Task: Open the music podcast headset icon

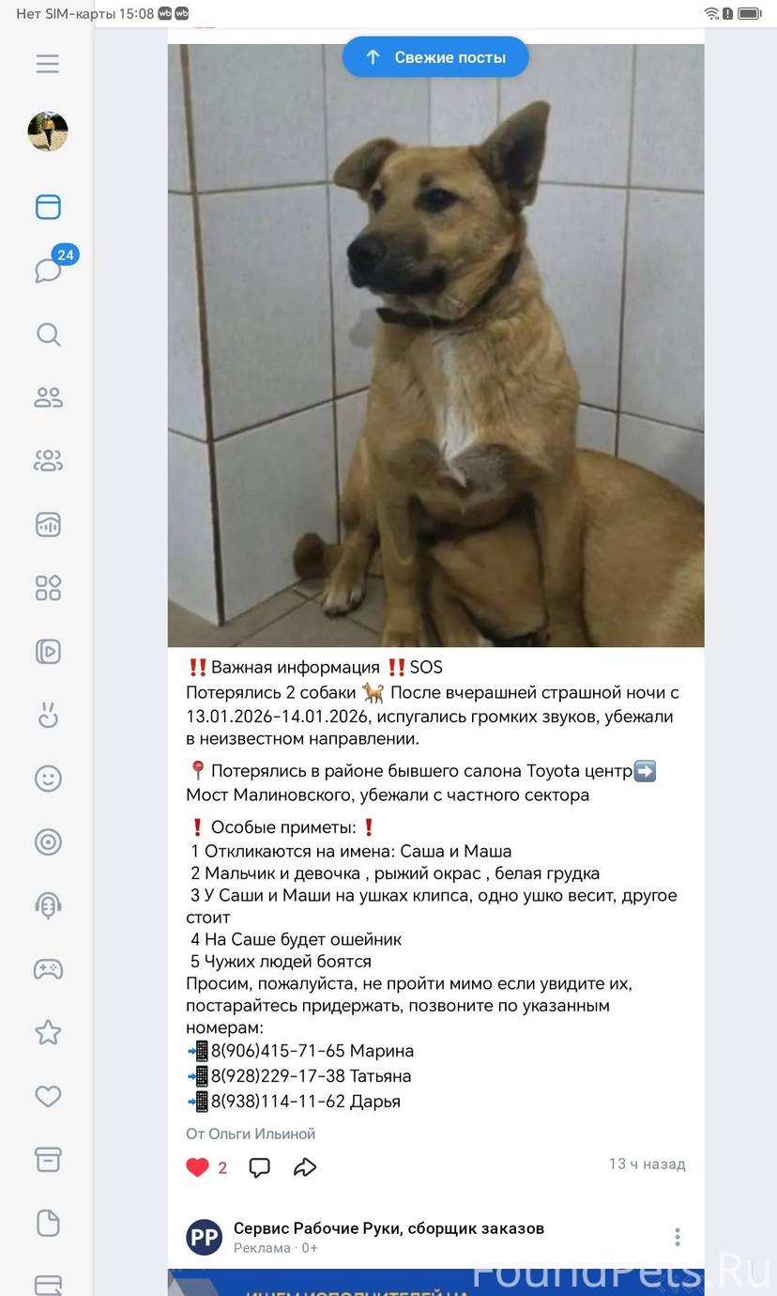Action: click(x=48, y=904)
